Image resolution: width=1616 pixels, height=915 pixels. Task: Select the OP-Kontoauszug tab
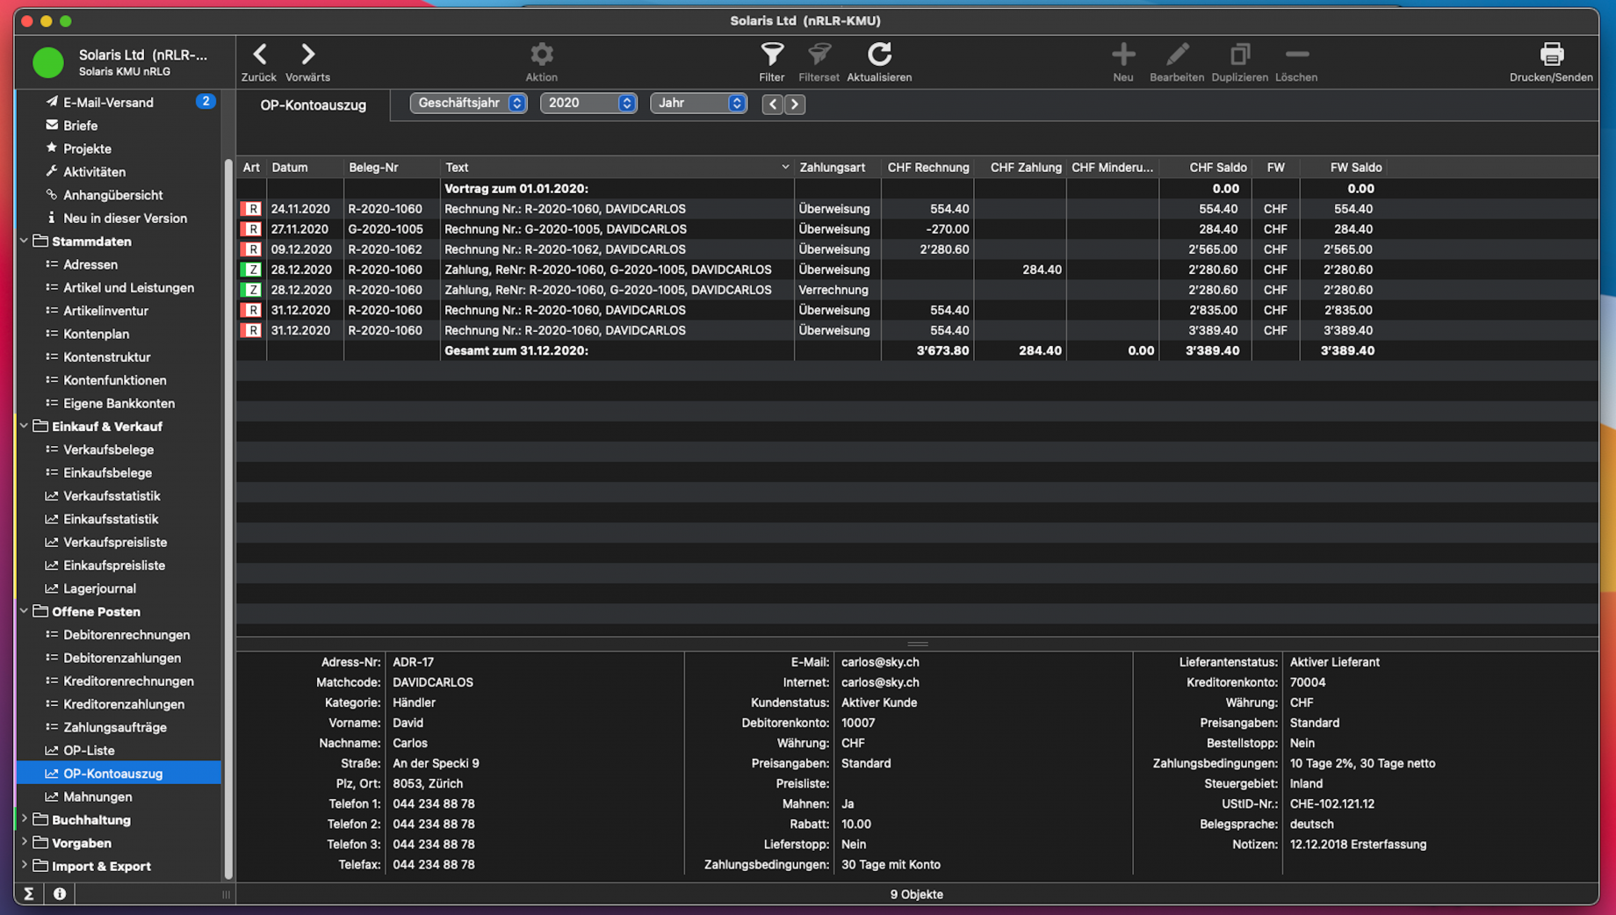point(313,105)
